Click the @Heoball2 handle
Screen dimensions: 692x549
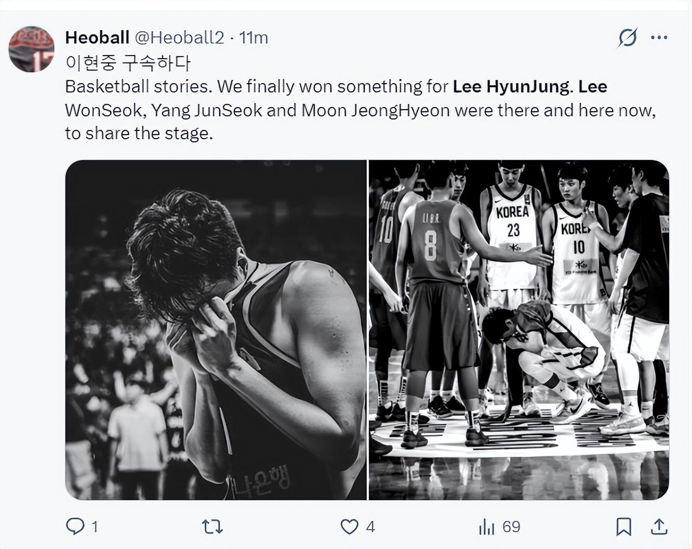click(x=179, y=37)
